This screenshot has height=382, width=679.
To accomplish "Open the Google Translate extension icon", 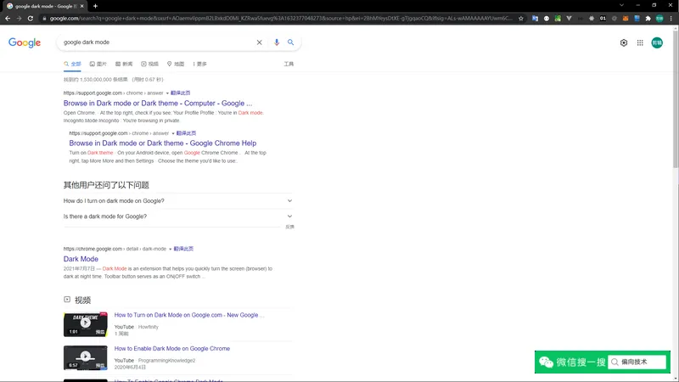I will (x=536, y=18).
